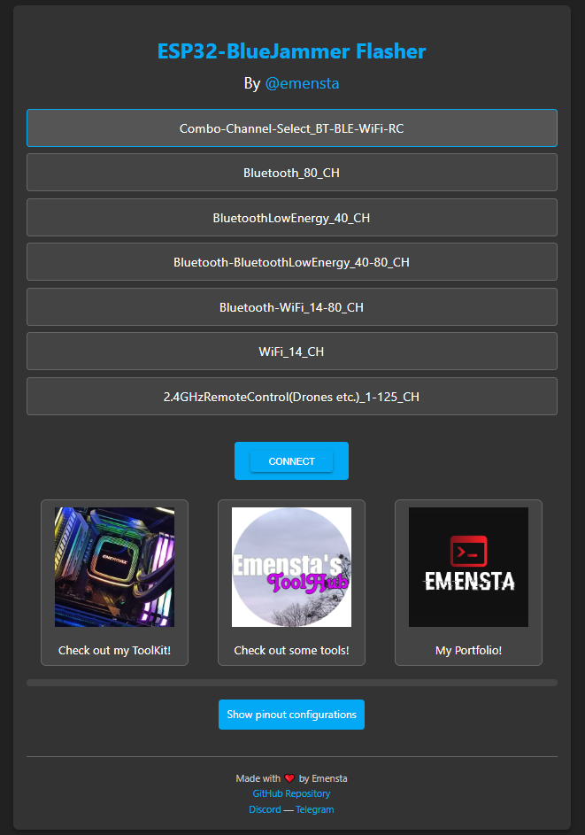
Task: Select the BluetoothLowEnergy_40_CH firmware option
Action: (292, 217)
